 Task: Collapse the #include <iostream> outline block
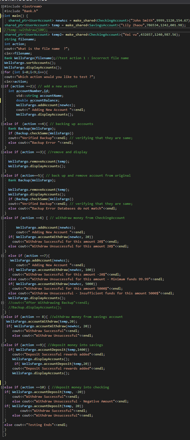point(2,6)
